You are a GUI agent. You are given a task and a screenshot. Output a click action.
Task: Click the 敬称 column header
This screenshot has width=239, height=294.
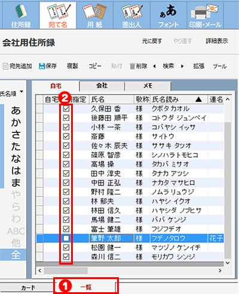tap(142, 99)
